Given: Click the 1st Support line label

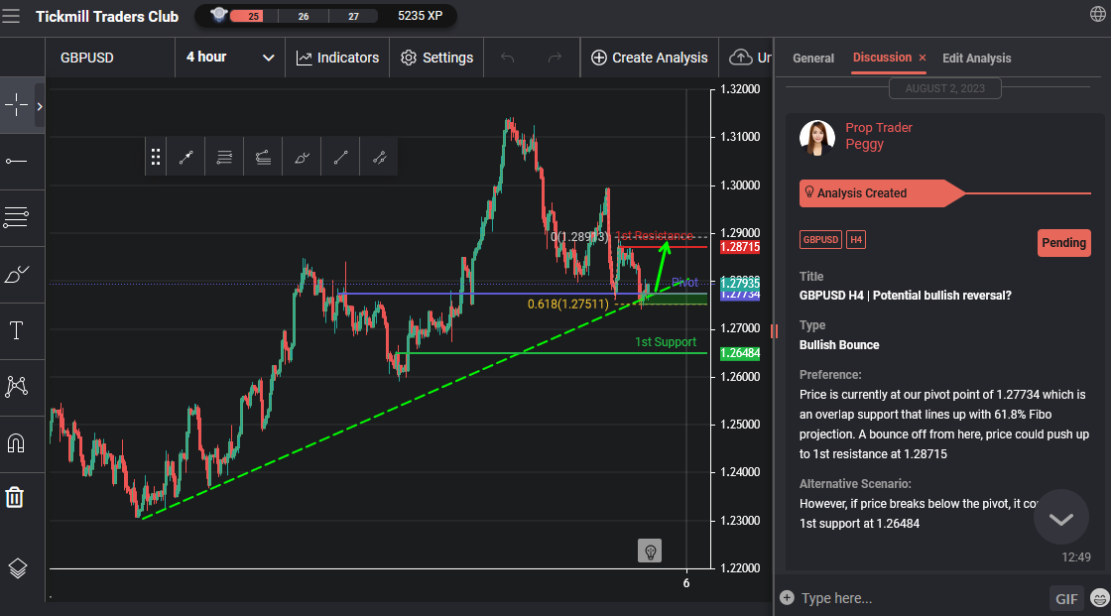Looking at the screenshot, I should tap(666, 341).
